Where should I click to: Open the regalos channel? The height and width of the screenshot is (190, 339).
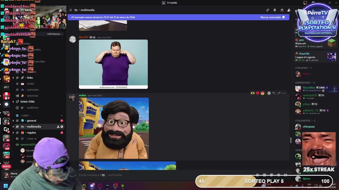click(40, 132)
